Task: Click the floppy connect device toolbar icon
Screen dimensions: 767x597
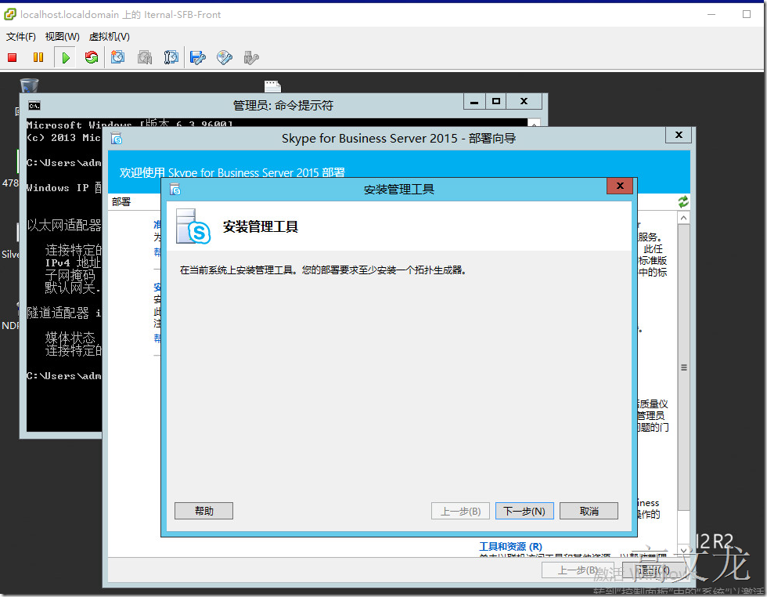Action: (x=197, y=58)
